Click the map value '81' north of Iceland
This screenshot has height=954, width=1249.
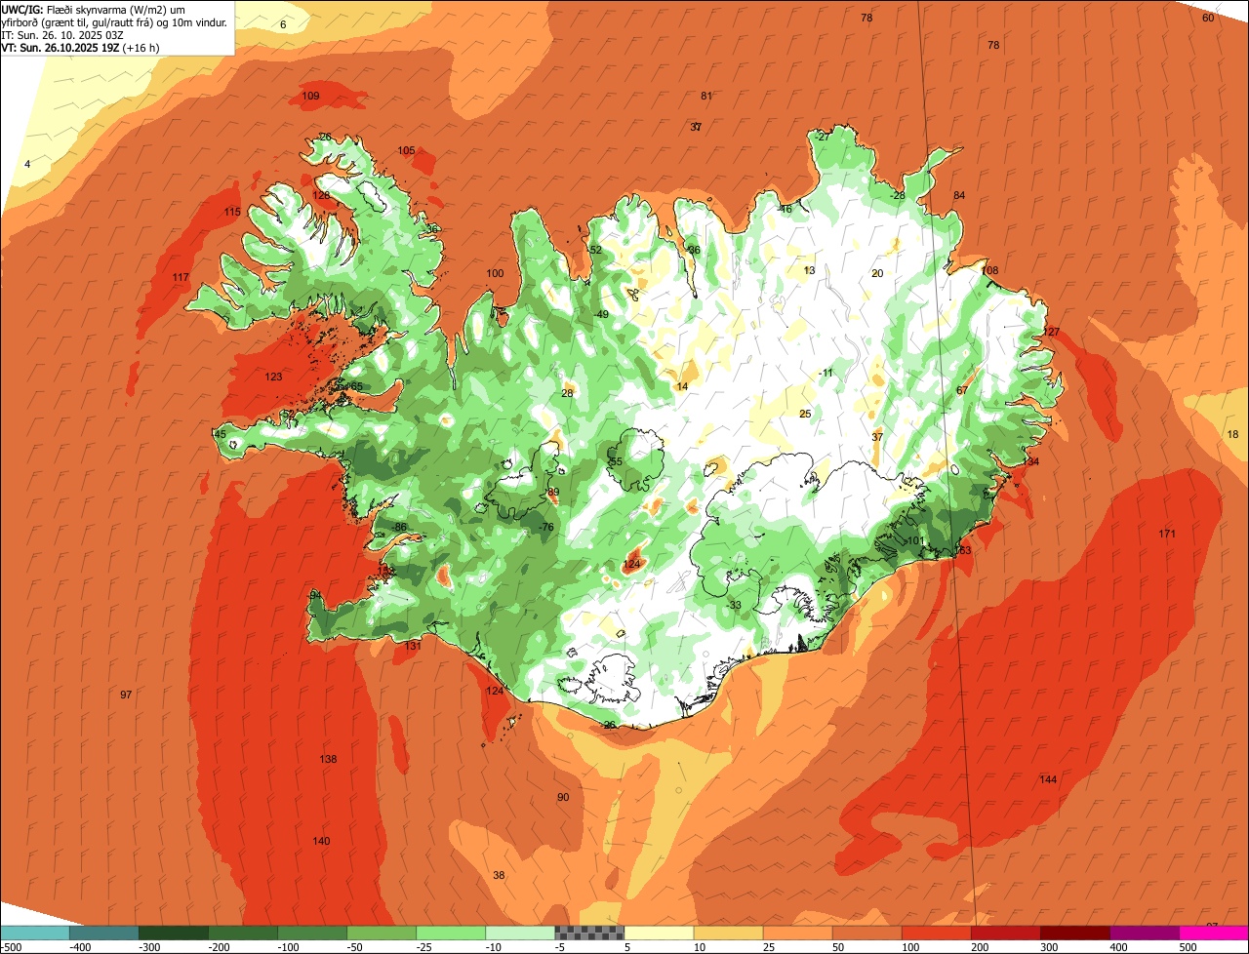click(x=706, y=96)
